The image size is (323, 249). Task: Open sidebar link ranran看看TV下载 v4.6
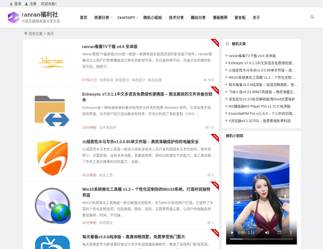pyautogui.click(x=252, y=56)
